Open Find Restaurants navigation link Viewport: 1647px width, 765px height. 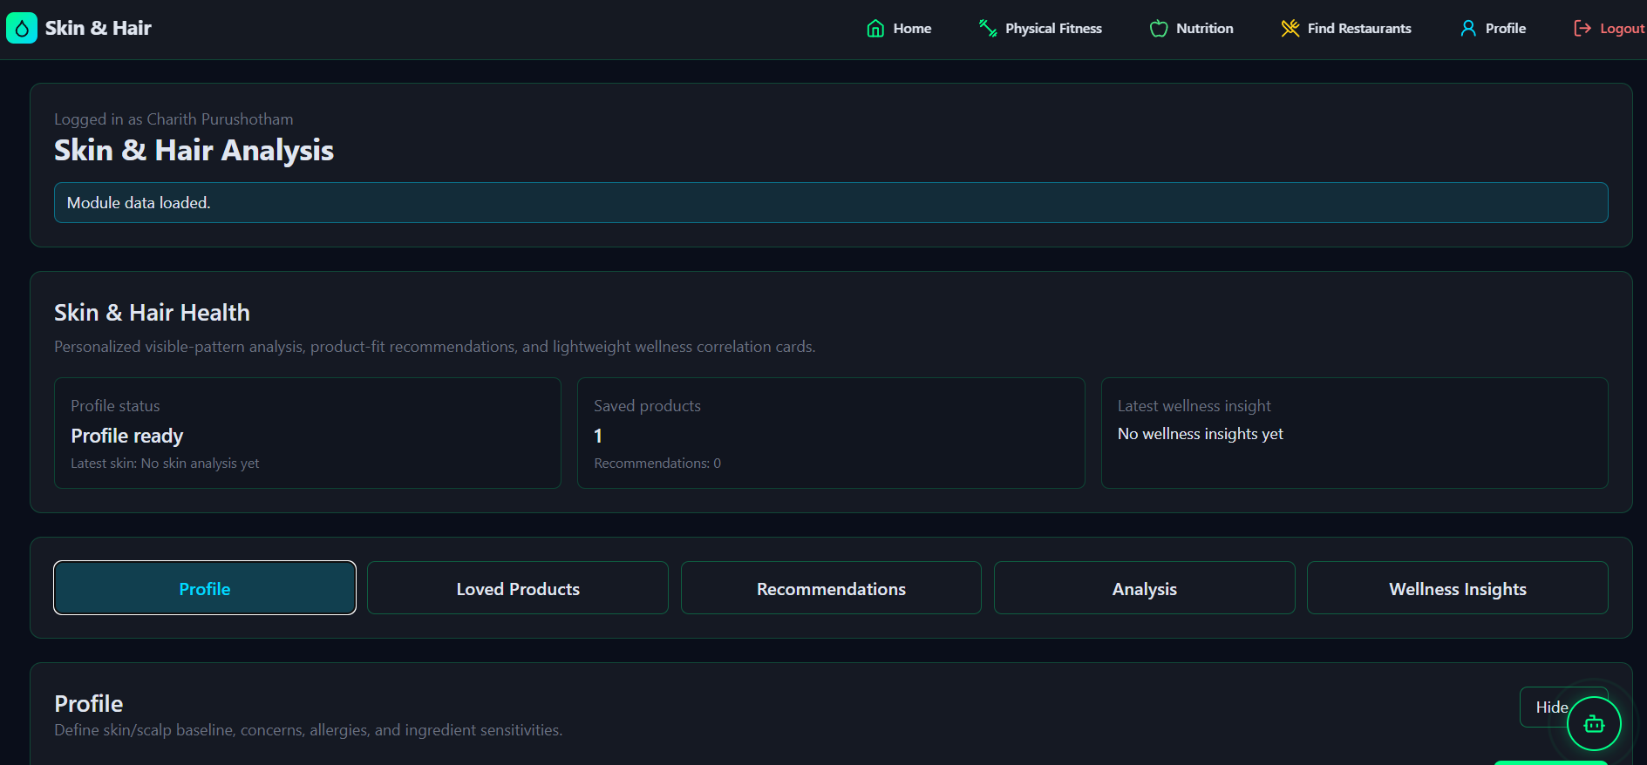(1346, 29)
